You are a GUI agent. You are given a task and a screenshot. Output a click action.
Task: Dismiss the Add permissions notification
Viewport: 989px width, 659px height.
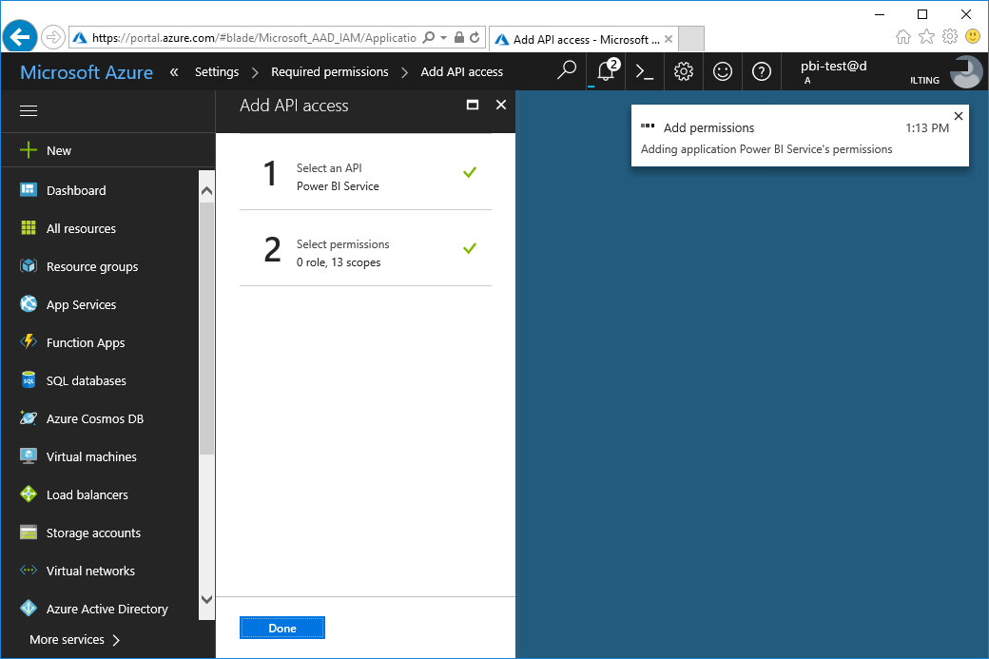(959, 116)
